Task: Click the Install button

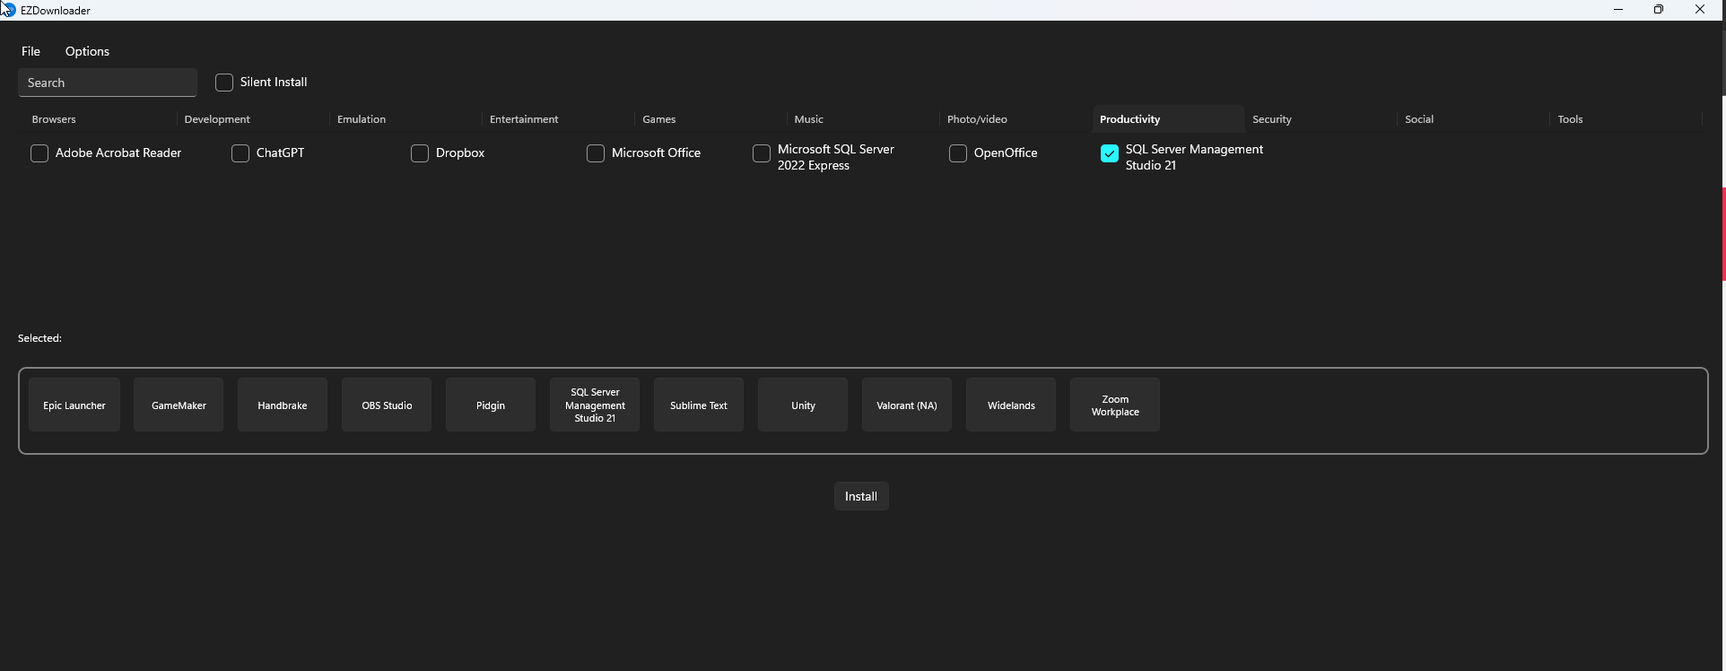Action: tap(861, 496)
